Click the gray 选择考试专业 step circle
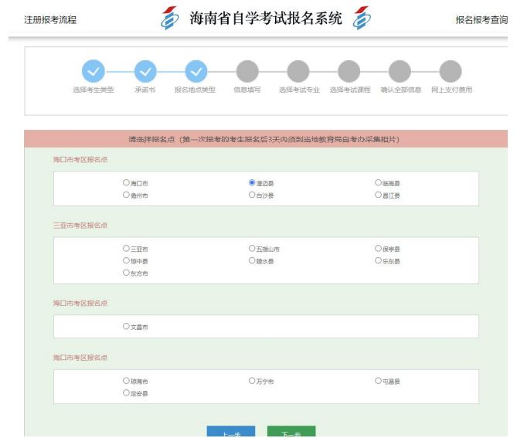Image resolution: width=517 pixels, height=438 pixels. pos(298,72)
